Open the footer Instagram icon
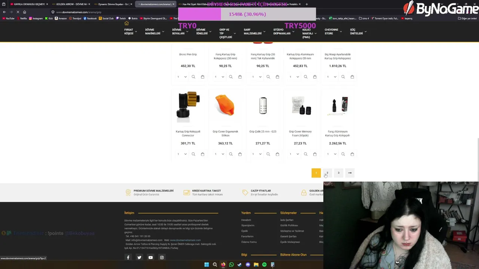This screenshot has height=269, width=479. 162,257
